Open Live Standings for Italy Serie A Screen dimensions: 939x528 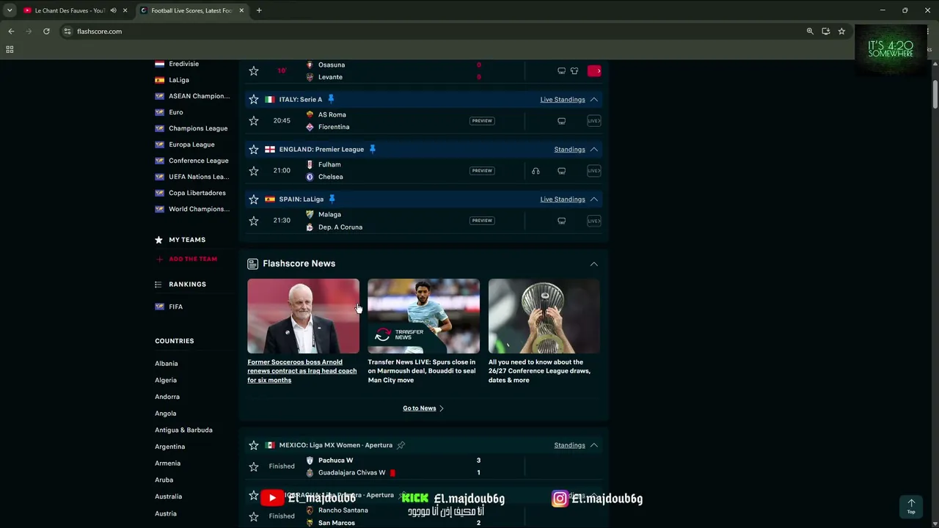pyautogui.click(x=563, y=100)
